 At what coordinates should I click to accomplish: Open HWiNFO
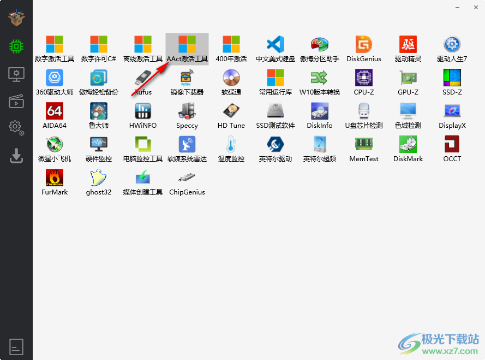143,116
